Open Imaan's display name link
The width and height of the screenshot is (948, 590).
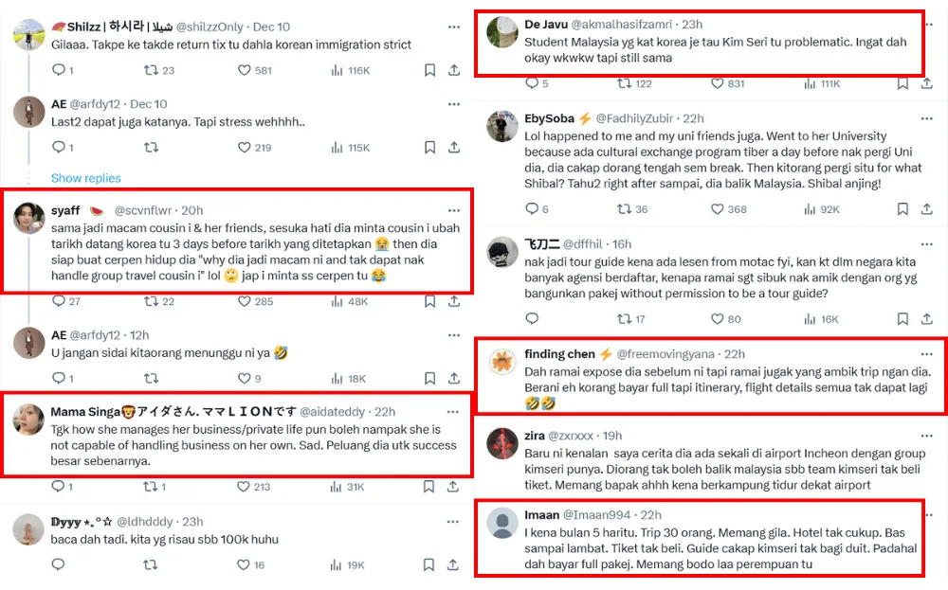pos(542,514)
